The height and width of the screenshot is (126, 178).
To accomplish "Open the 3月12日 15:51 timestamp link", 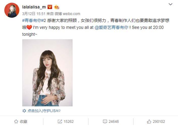I will (x=34, y=14).
